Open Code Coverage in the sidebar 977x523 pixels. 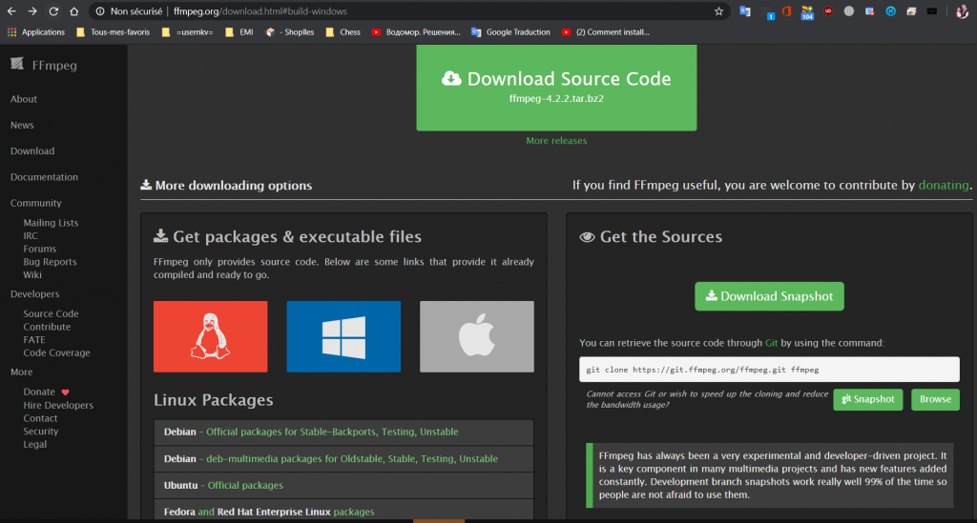(x=56, y=353)
